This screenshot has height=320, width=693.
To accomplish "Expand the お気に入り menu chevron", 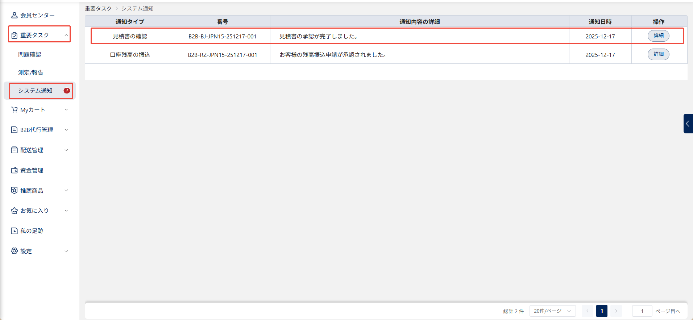I will point(66,211).
